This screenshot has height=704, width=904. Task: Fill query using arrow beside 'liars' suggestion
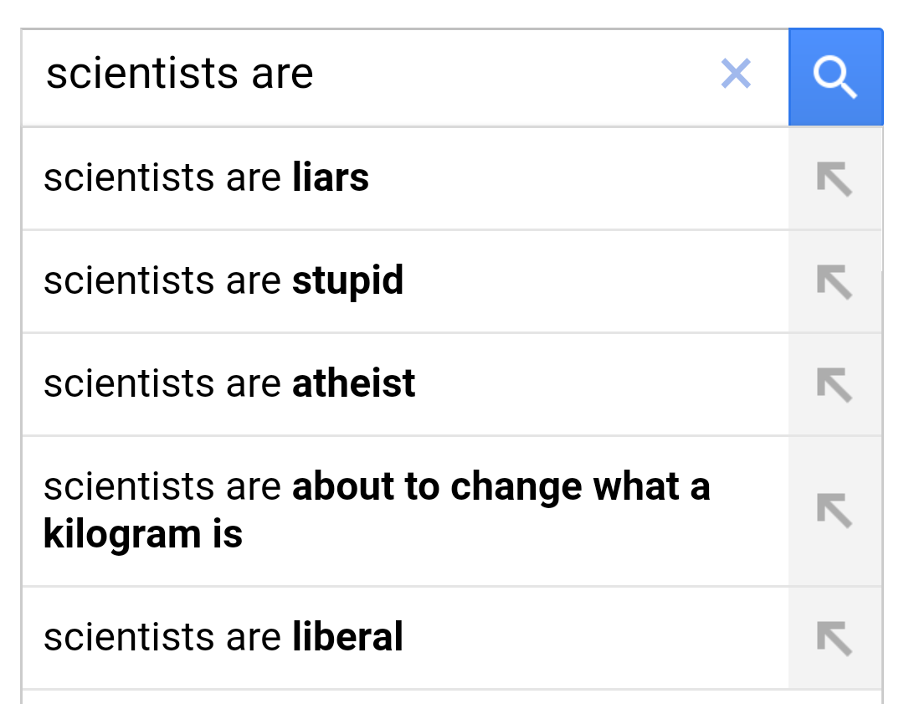click(835, 179)
